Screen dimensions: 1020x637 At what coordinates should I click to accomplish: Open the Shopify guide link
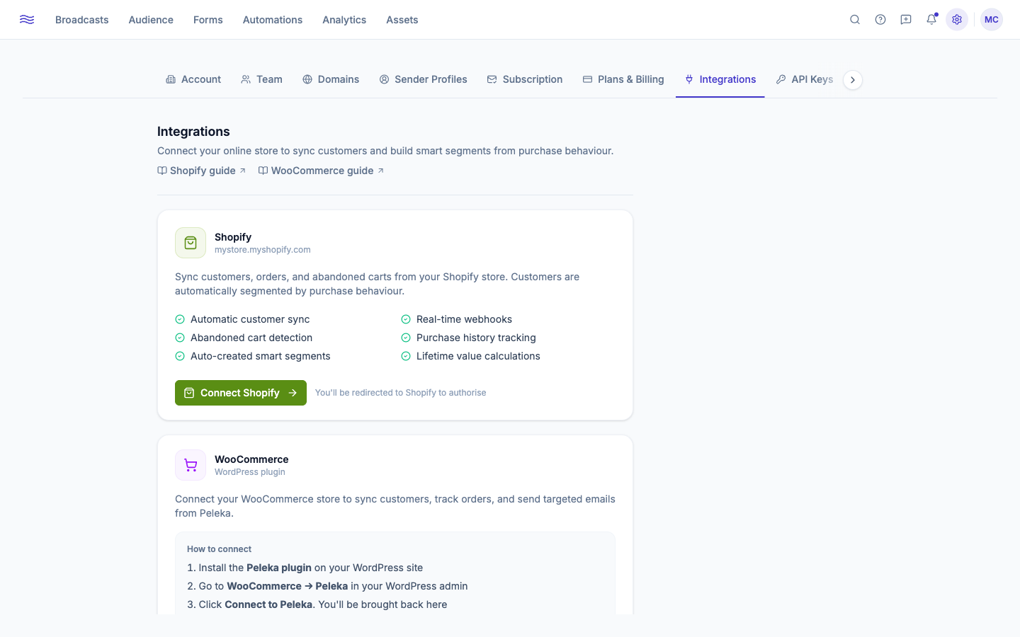[x=202, y=171]
